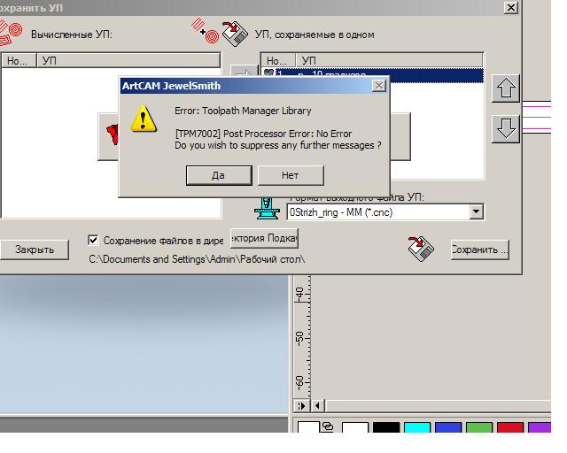567x453 pixels.
Task: Select the highlighted toolpath row 1 in right list
Action: click(372, 75)
